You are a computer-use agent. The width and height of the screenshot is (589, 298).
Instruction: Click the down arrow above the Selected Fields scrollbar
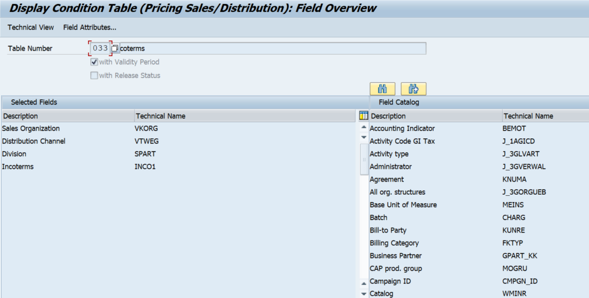click(364, 137)
